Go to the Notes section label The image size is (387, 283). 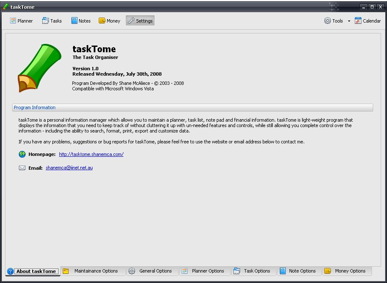pyautogui.click(x=85, y=21)
